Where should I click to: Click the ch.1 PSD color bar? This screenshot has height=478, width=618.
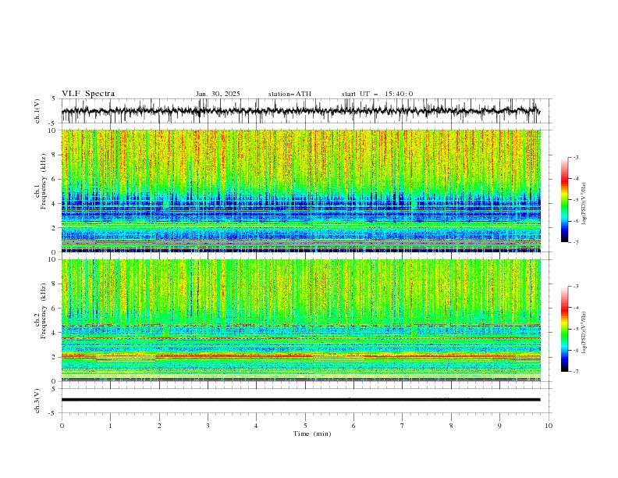564,200
